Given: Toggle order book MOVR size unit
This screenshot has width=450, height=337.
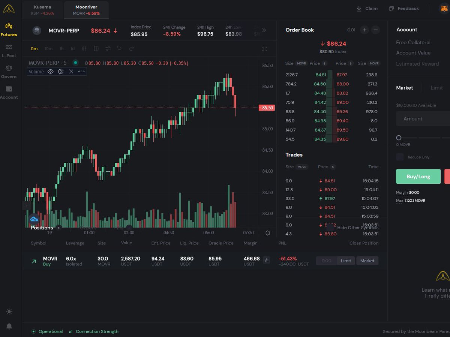Looking at the screenshot, I should (301, 63).
